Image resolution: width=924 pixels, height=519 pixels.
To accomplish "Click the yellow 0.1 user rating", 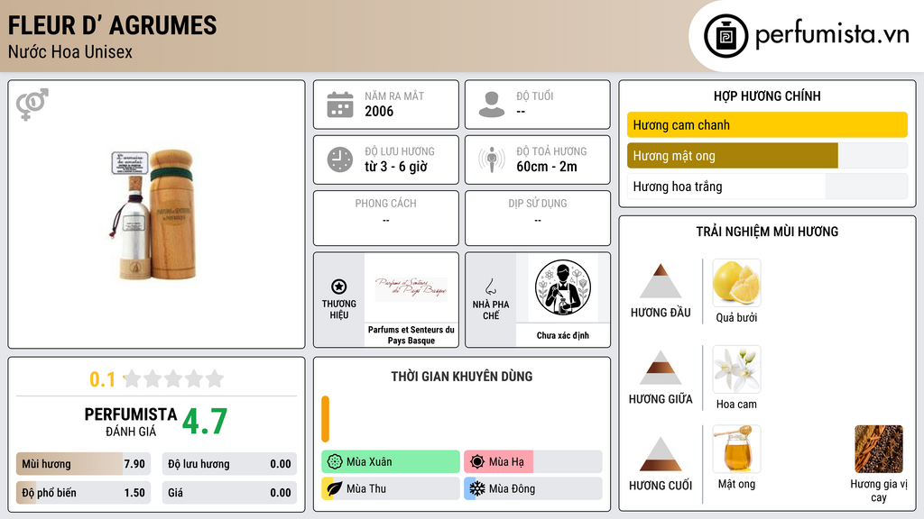I will click(102, 379).
